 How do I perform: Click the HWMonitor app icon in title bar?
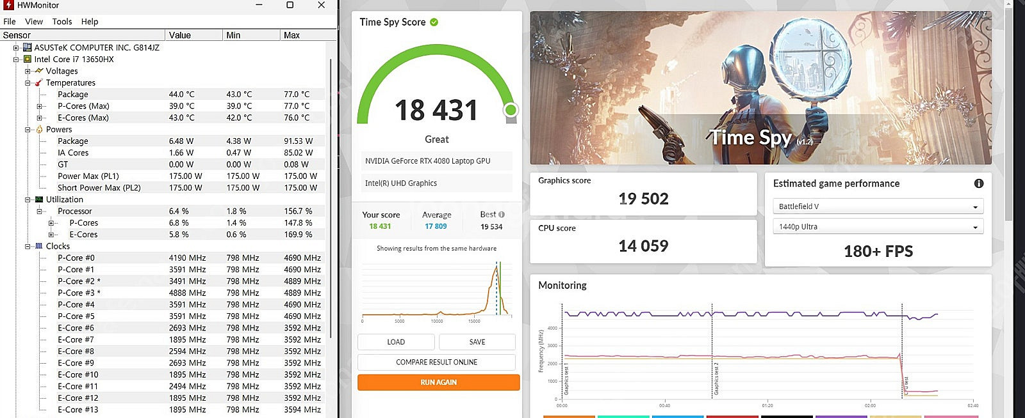pos(8,5)
